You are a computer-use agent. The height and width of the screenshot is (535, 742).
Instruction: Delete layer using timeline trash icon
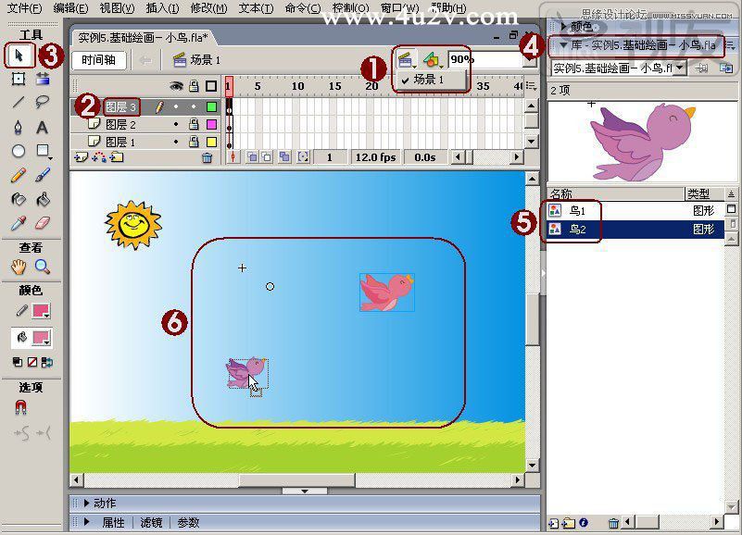coord(208,157)
